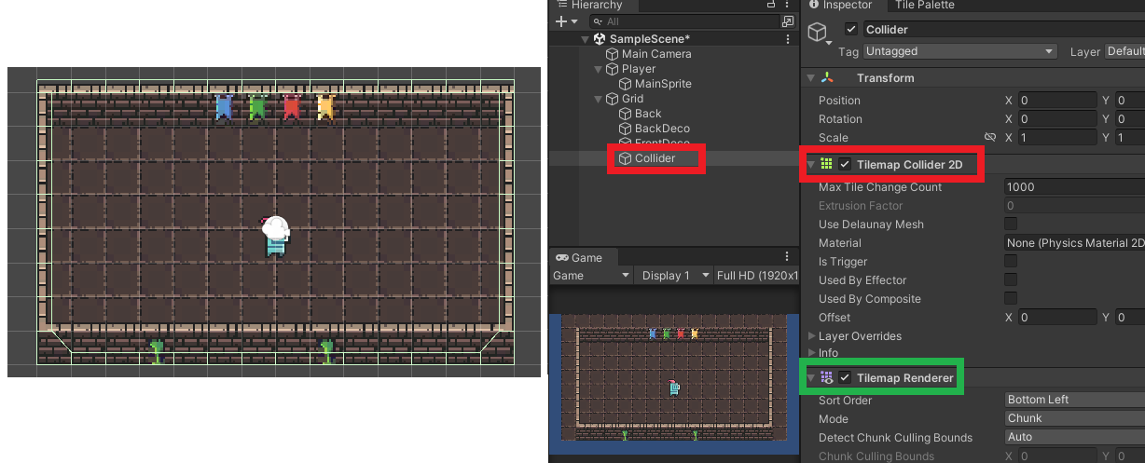Switch to the Tile Palette tab
Image resolution: width=1145 pixels, height=463 pixels.
point(924,5)
